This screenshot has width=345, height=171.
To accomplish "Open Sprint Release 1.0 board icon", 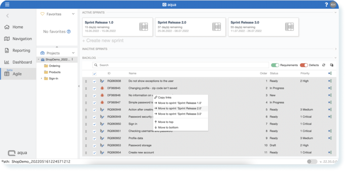I will 144,27.
